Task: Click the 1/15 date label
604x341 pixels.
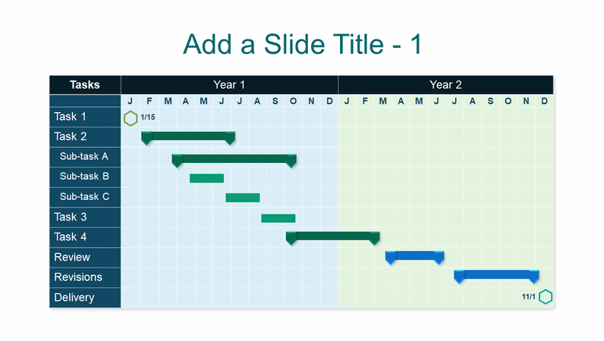Action: [x=148, y=117]
